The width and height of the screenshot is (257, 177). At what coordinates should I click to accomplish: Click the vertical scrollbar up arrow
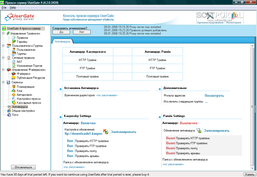pos(252,46)
